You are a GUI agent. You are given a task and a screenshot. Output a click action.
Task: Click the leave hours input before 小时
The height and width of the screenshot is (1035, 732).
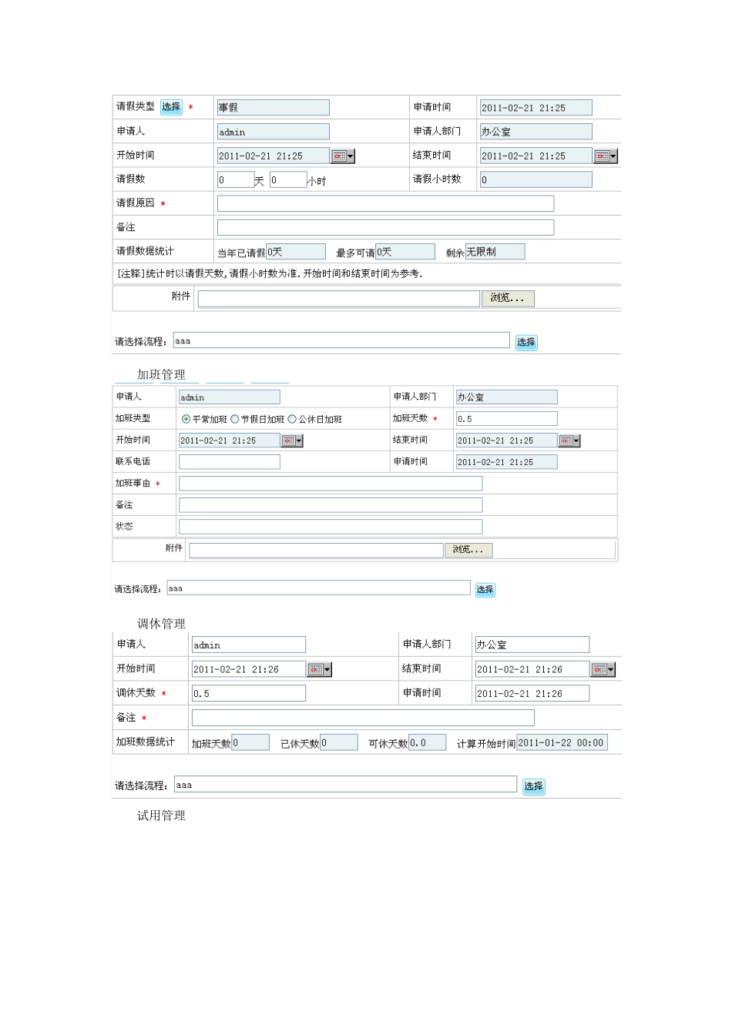click(x=288, y=179)
